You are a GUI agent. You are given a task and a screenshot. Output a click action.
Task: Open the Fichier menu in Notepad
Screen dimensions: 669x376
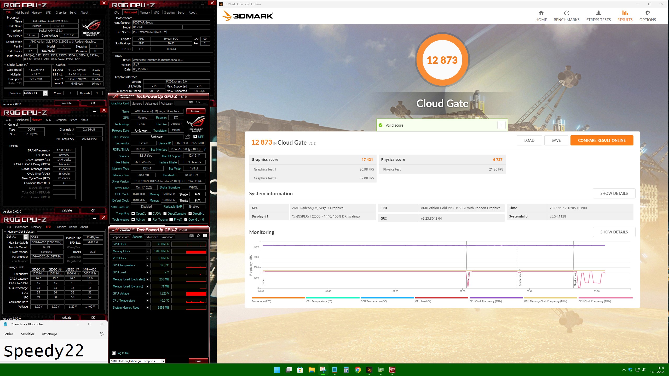click(8, 334)
